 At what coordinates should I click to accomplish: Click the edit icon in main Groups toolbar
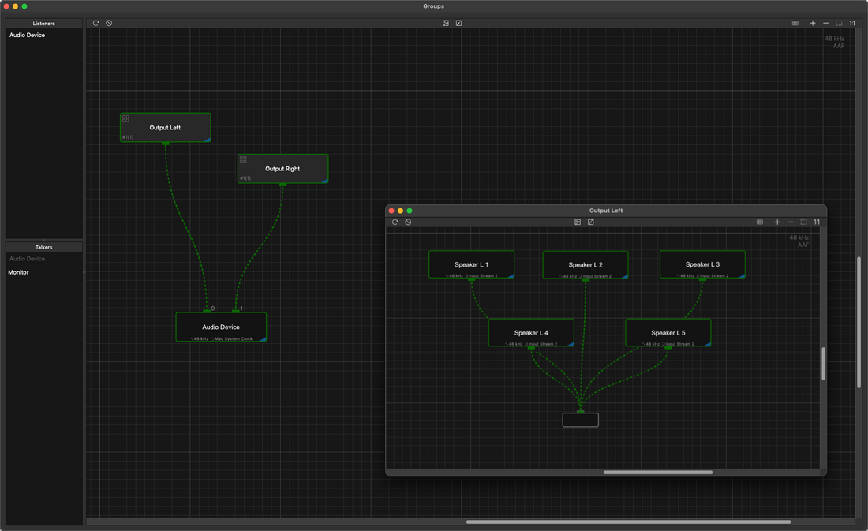coord(459,23)
